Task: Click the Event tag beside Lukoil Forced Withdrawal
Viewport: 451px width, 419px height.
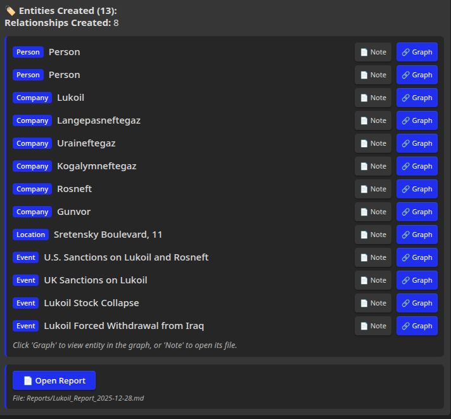Action: [25, 326]
